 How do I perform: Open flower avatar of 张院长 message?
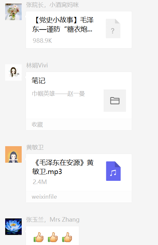tap(13, 12)
